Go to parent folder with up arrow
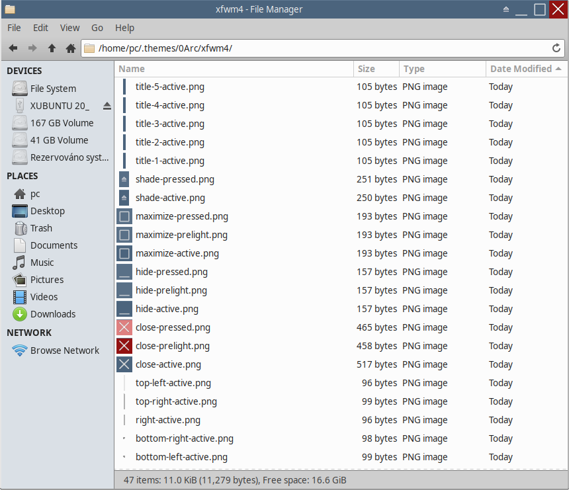Screen dimensions: 569x490 click(x=52, y=48)
